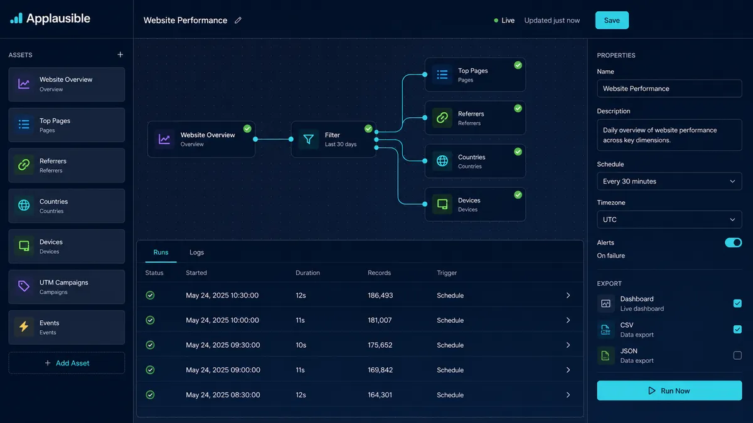Click records value 181,007
Image resolution: width=753 pixels, height=423 pixels.
[380, 320]
